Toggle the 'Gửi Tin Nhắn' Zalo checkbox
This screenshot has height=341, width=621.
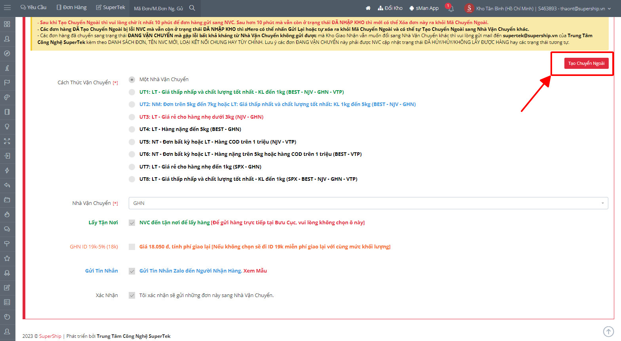pos(132,271)
